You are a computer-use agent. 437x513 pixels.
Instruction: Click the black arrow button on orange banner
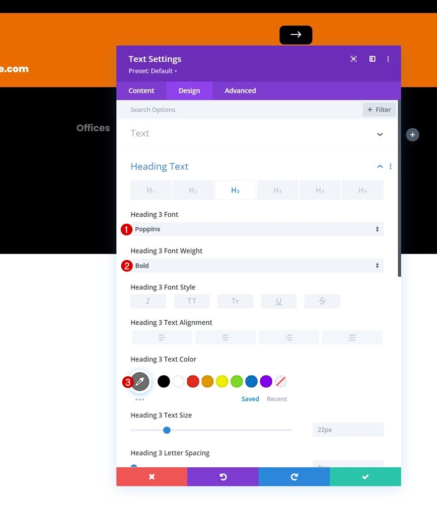click(x=296, y=35)
